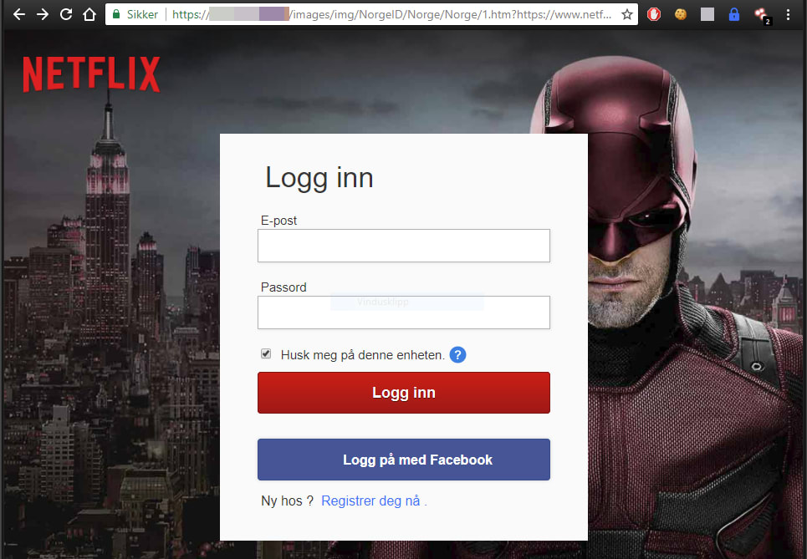Bookmark this page with the star icon

click(627, 14)
